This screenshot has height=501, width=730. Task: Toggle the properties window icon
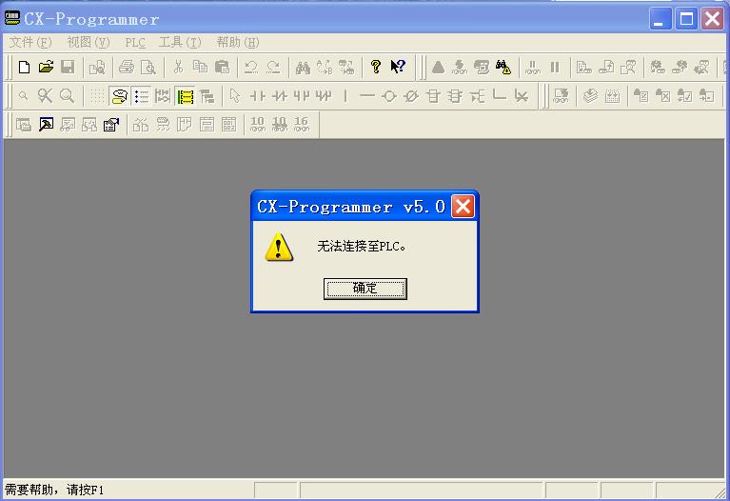[x=111, y=125]
